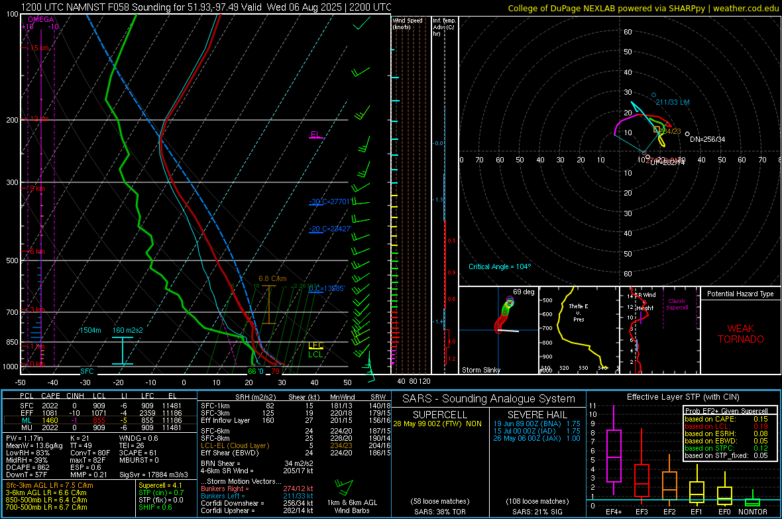Click the cyan "160 m2s2" label
Image resolution: width=782 pixels, height=519 pixels.
coord(128,330)
